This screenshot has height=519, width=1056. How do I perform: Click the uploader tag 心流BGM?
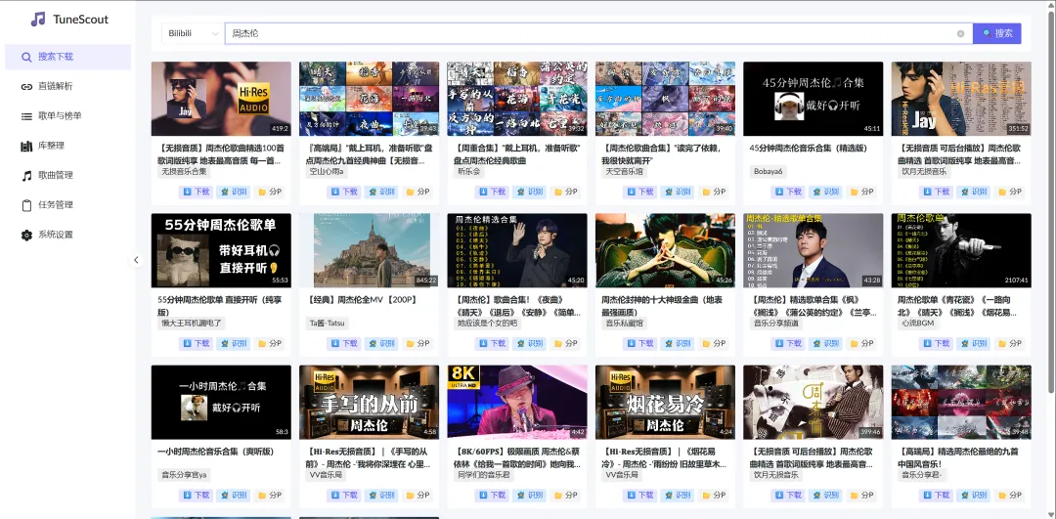917,324
